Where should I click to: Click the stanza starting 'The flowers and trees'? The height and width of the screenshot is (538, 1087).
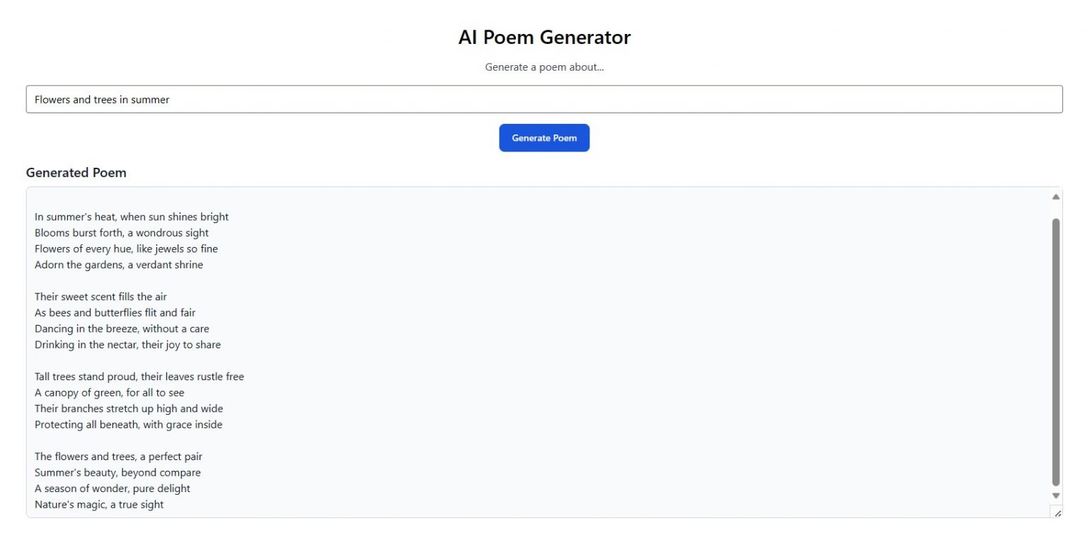click(118, 456)
